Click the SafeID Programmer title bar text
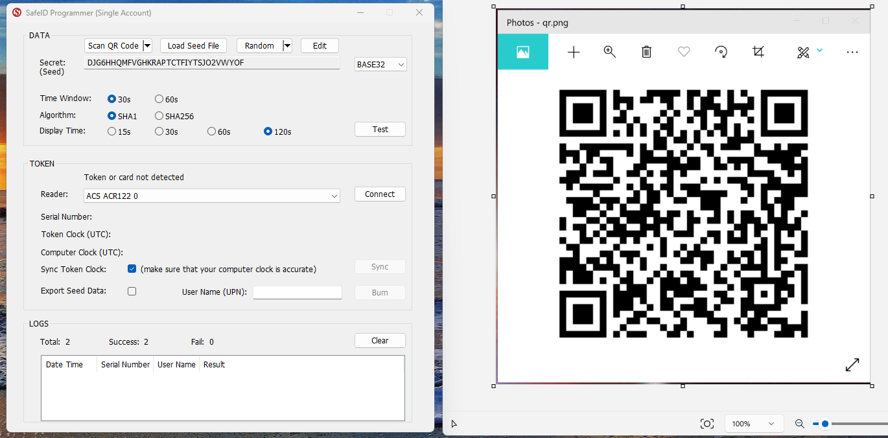Viewport: 888px width, 438px height. 89,12
